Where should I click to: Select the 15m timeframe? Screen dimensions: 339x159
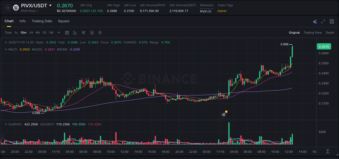23,33
